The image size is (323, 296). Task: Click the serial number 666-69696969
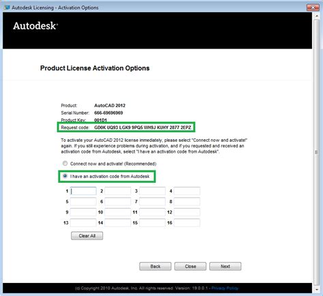coord(108,113)
